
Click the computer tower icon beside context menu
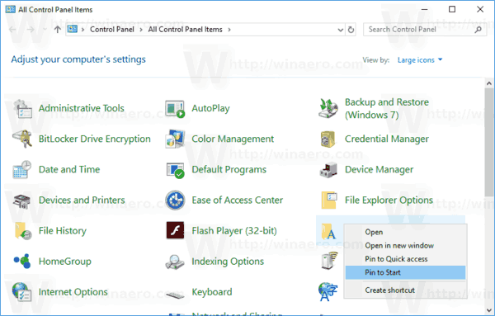point(329,261)
